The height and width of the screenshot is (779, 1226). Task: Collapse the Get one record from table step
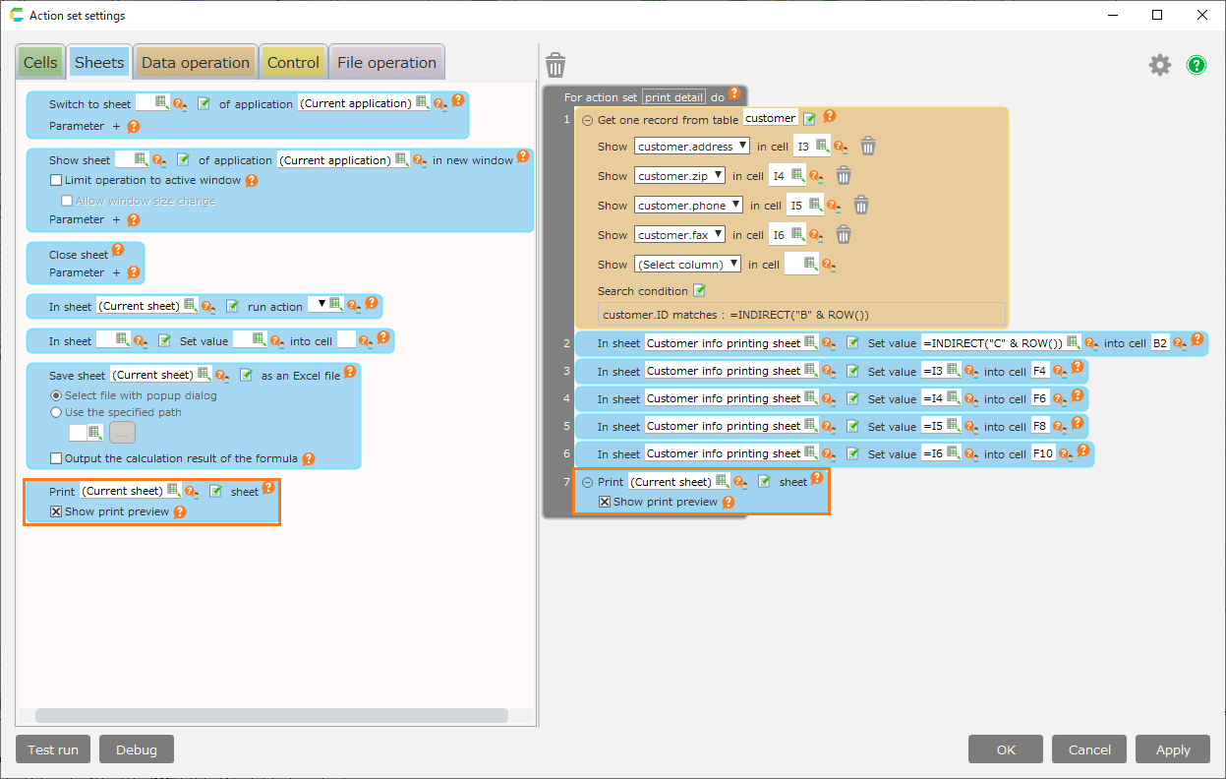coord(587,120)
